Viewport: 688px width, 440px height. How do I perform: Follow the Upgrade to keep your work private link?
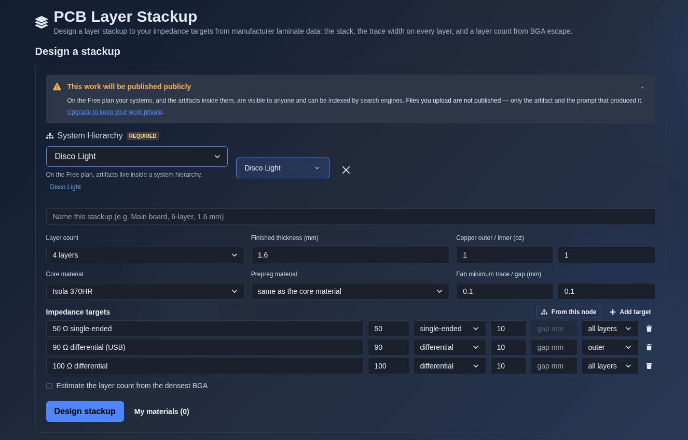pyautogui.click(x=115, y=112)
